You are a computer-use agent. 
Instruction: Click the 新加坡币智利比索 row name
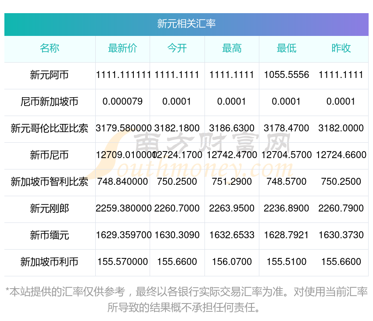(50, 182)
